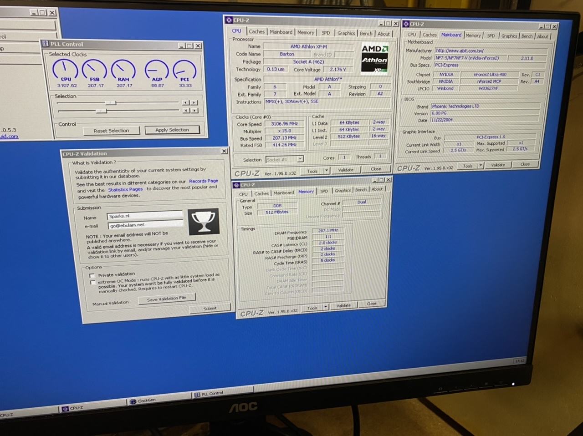Click the AMD Athlon XP logo image
This screenshot has height=436, width=583.
[x=374, y=59]
